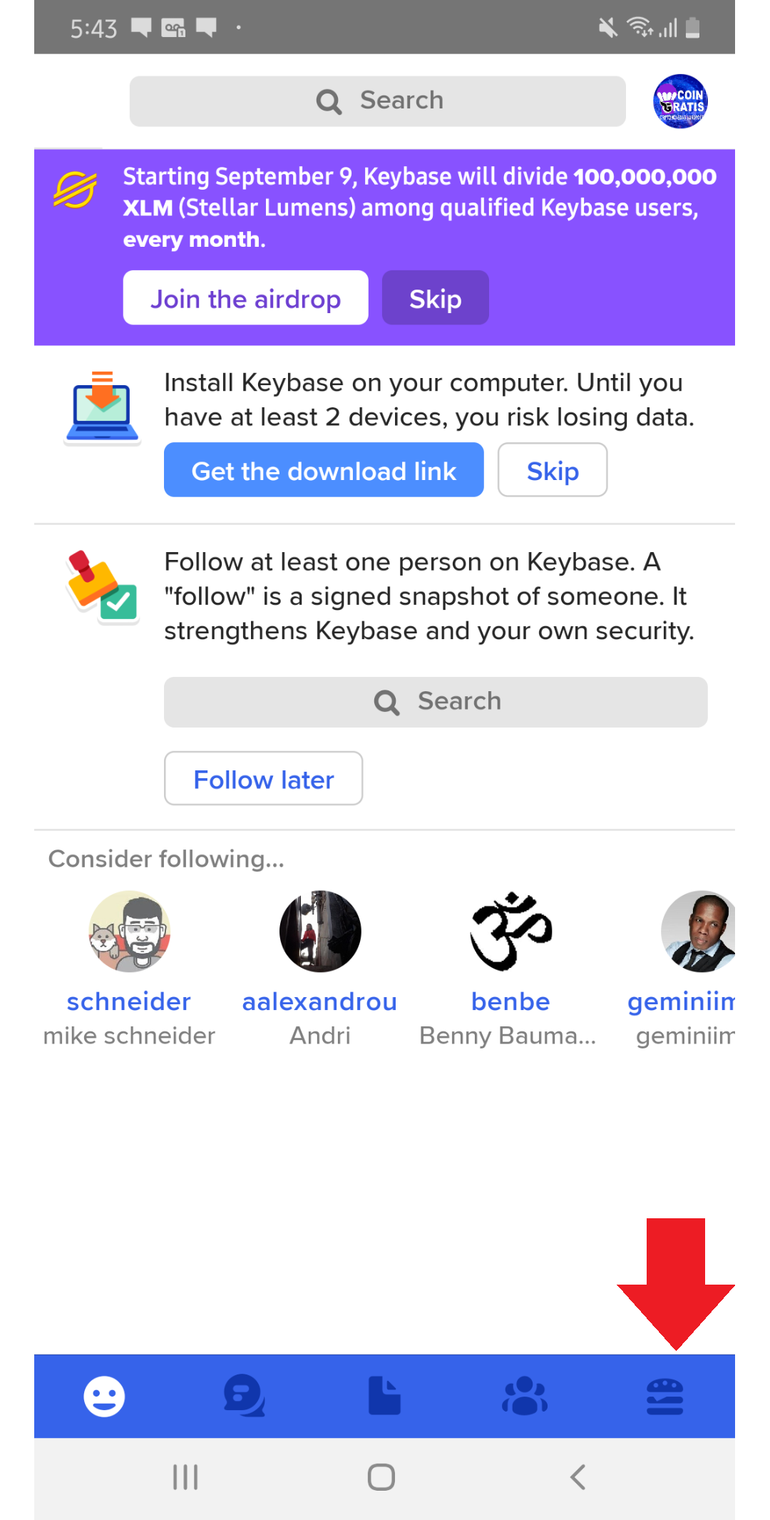770x1520 pixels.
Task: Open the Files tab document icon
Action: tap(384, 1396)
